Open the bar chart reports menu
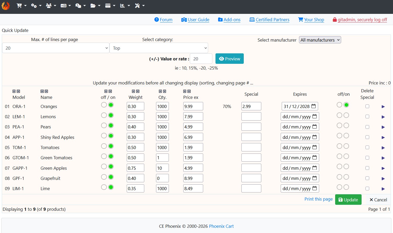Screen dimensions: 393x233 coord(125,5)
